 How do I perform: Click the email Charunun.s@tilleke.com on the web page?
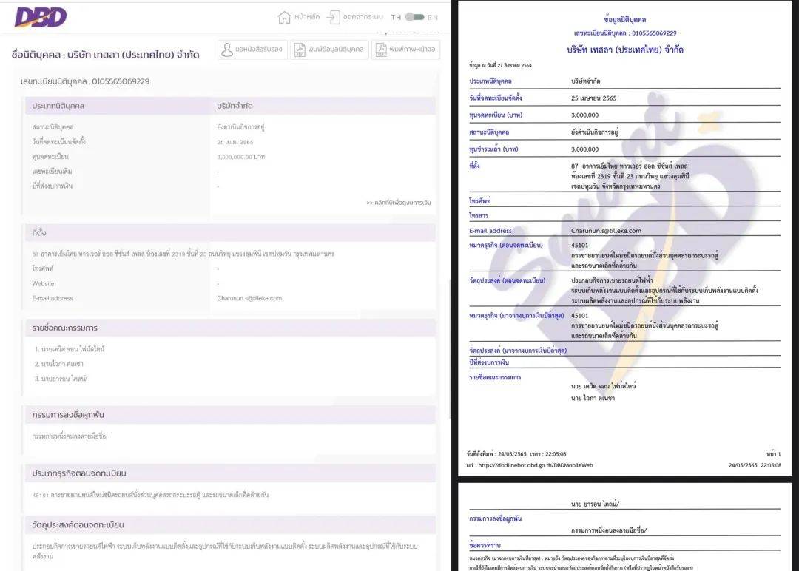tap(249, 299)
